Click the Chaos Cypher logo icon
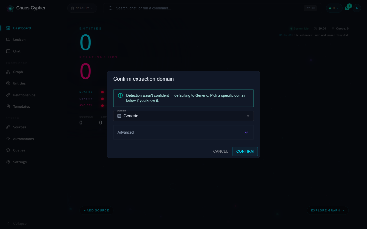 click(x=10, y=8)
